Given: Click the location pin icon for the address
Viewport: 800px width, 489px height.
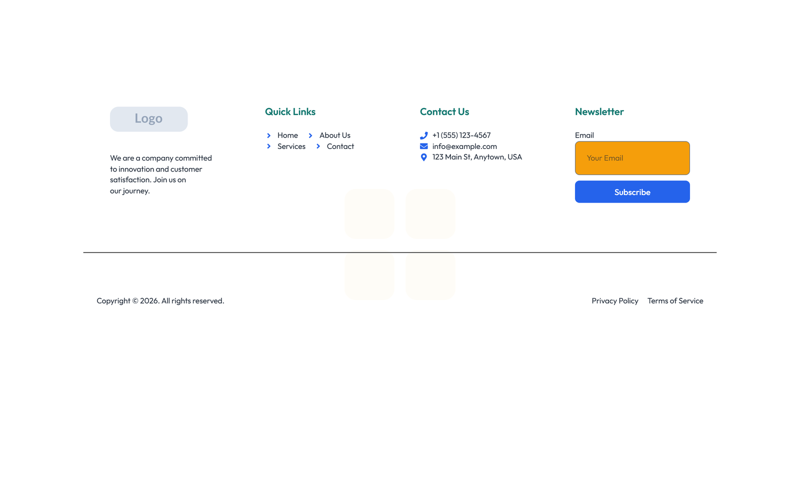Looking at the screenshot, I should pyautogui.click(x=423, y=156).
